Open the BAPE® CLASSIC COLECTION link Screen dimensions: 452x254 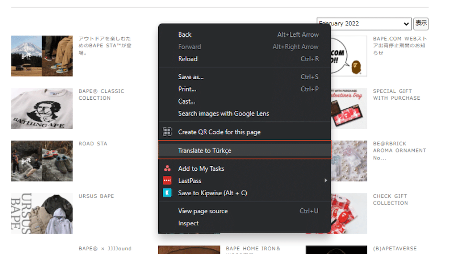click(101, 95)
